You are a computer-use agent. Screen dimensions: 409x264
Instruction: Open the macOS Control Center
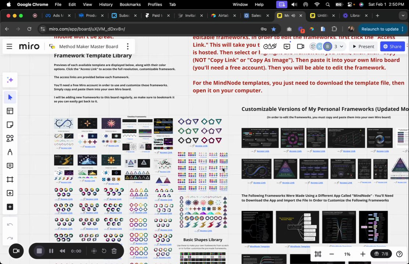[x=350, y=4]
